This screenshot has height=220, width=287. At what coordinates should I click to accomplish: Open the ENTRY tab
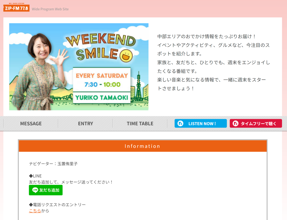(x=85, y=124)
